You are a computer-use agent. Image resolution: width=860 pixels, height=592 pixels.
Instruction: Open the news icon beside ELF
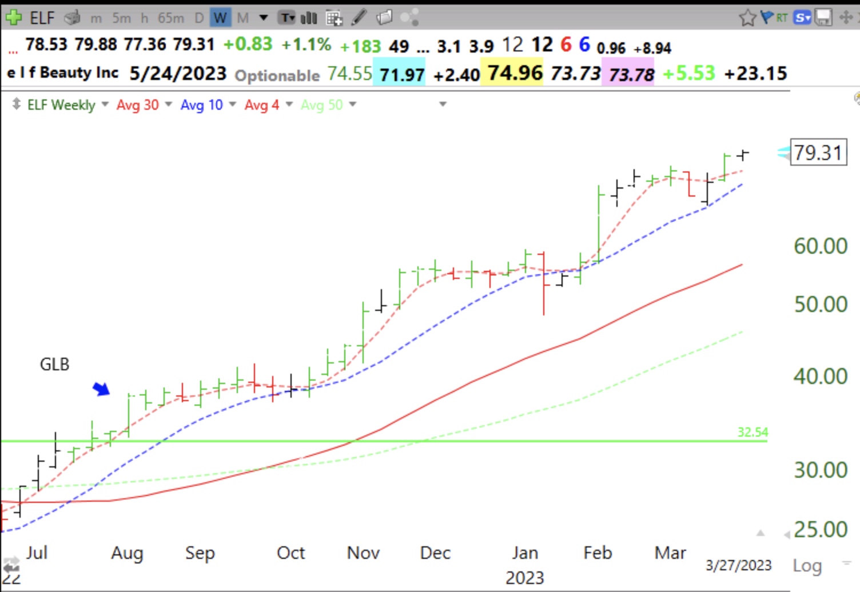click(72, 18)
